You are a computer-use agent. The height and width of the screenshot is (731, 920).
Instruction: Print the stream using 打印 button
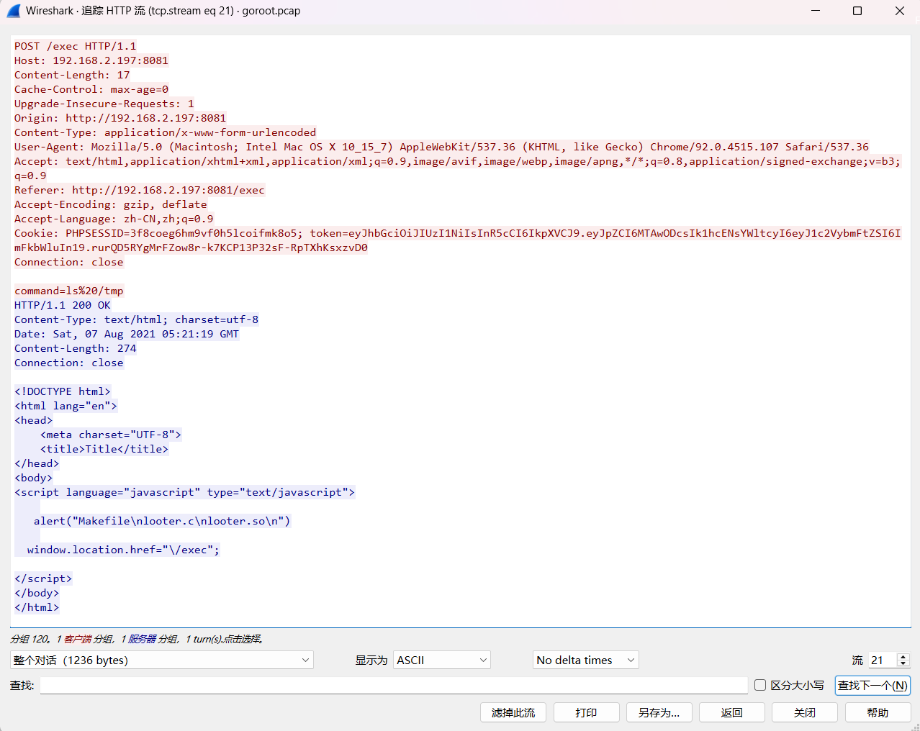586,712
